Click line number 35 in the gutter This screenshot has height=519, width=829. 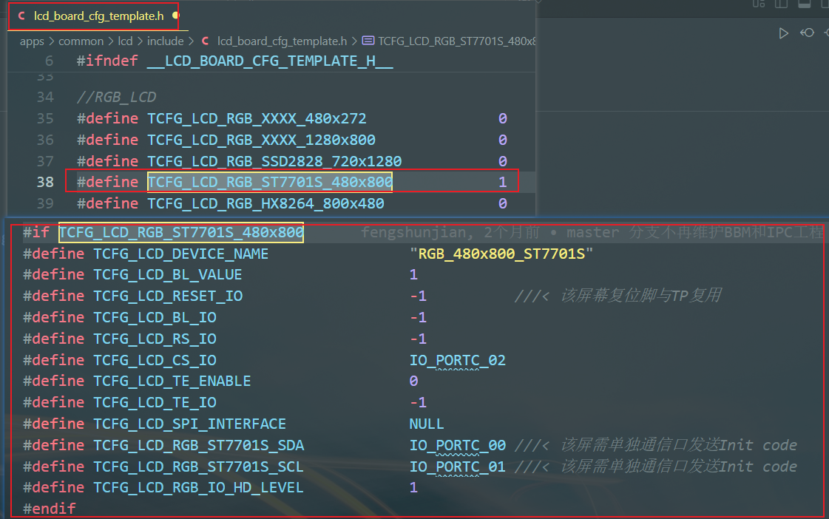[x=45, y=118]
